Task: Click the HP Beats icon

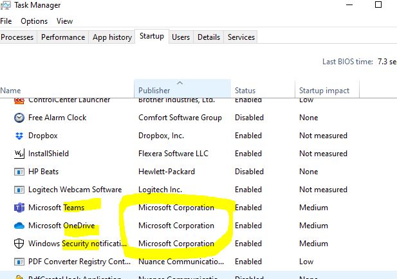Action: [x=19, y=172]
